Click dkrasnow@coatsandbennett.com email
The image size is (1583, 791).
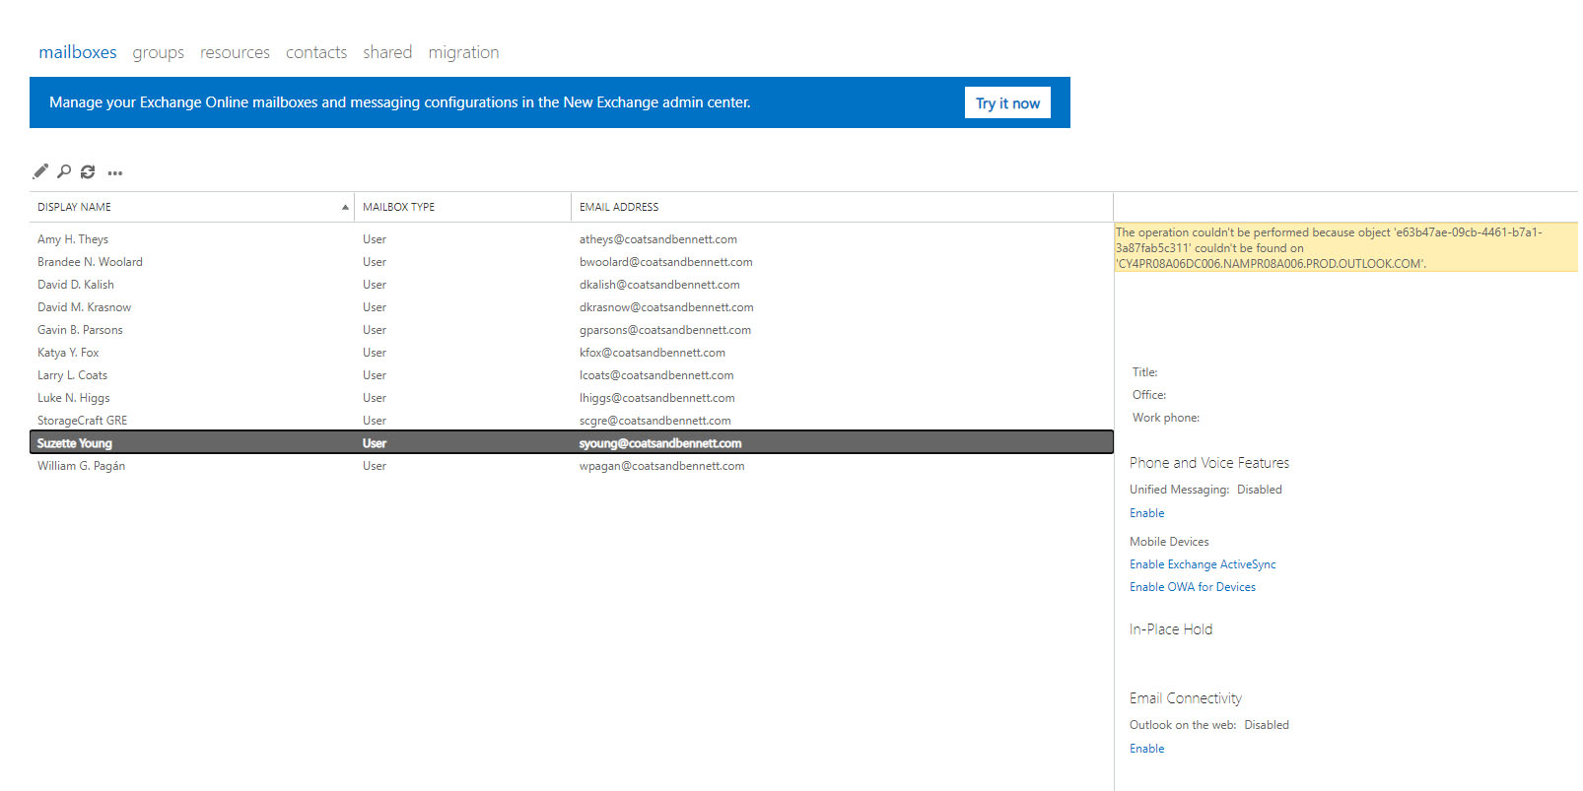[666, 307]
